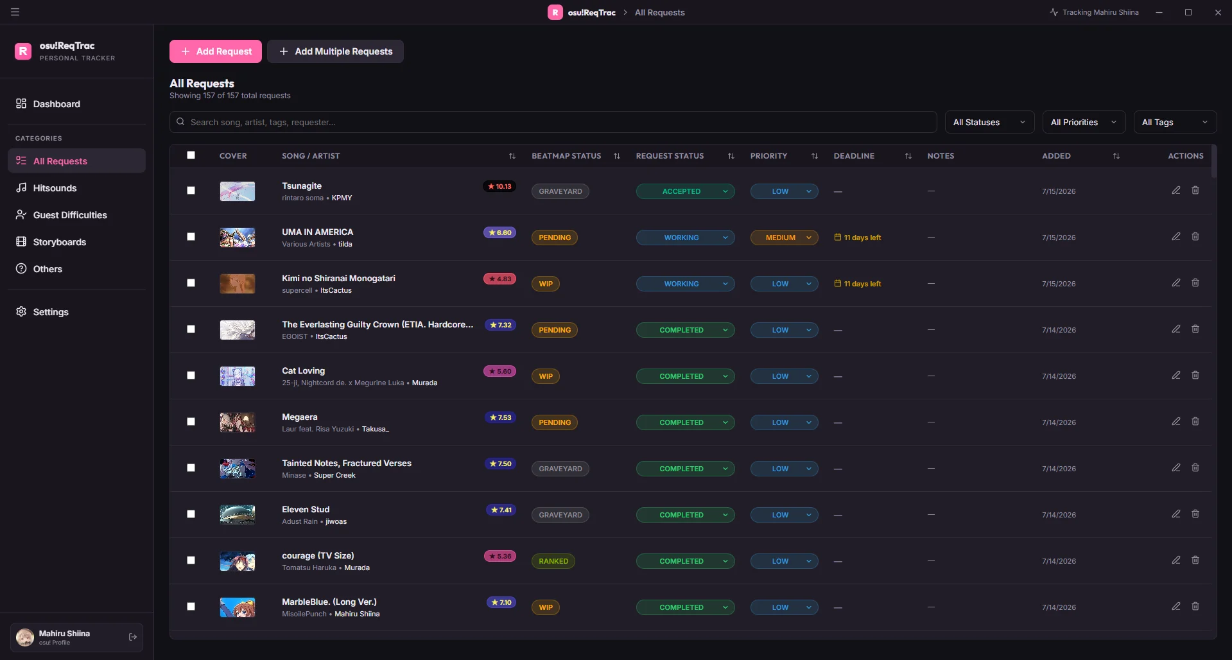Edit the MarbleBlue. request
1232x660 pixels.
[1176, 607]
